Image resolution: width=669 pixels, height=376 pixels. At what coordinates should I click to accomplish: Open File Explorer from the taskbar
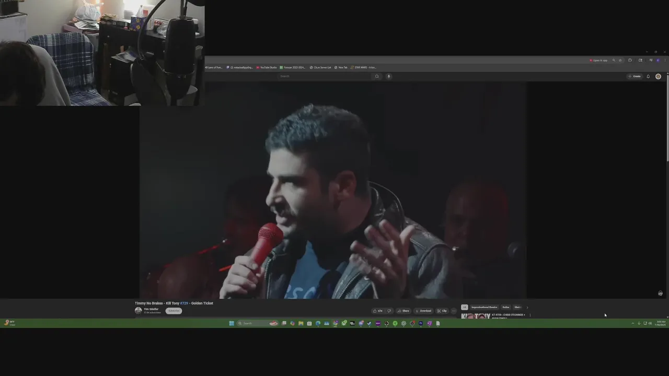coord(301,323)
